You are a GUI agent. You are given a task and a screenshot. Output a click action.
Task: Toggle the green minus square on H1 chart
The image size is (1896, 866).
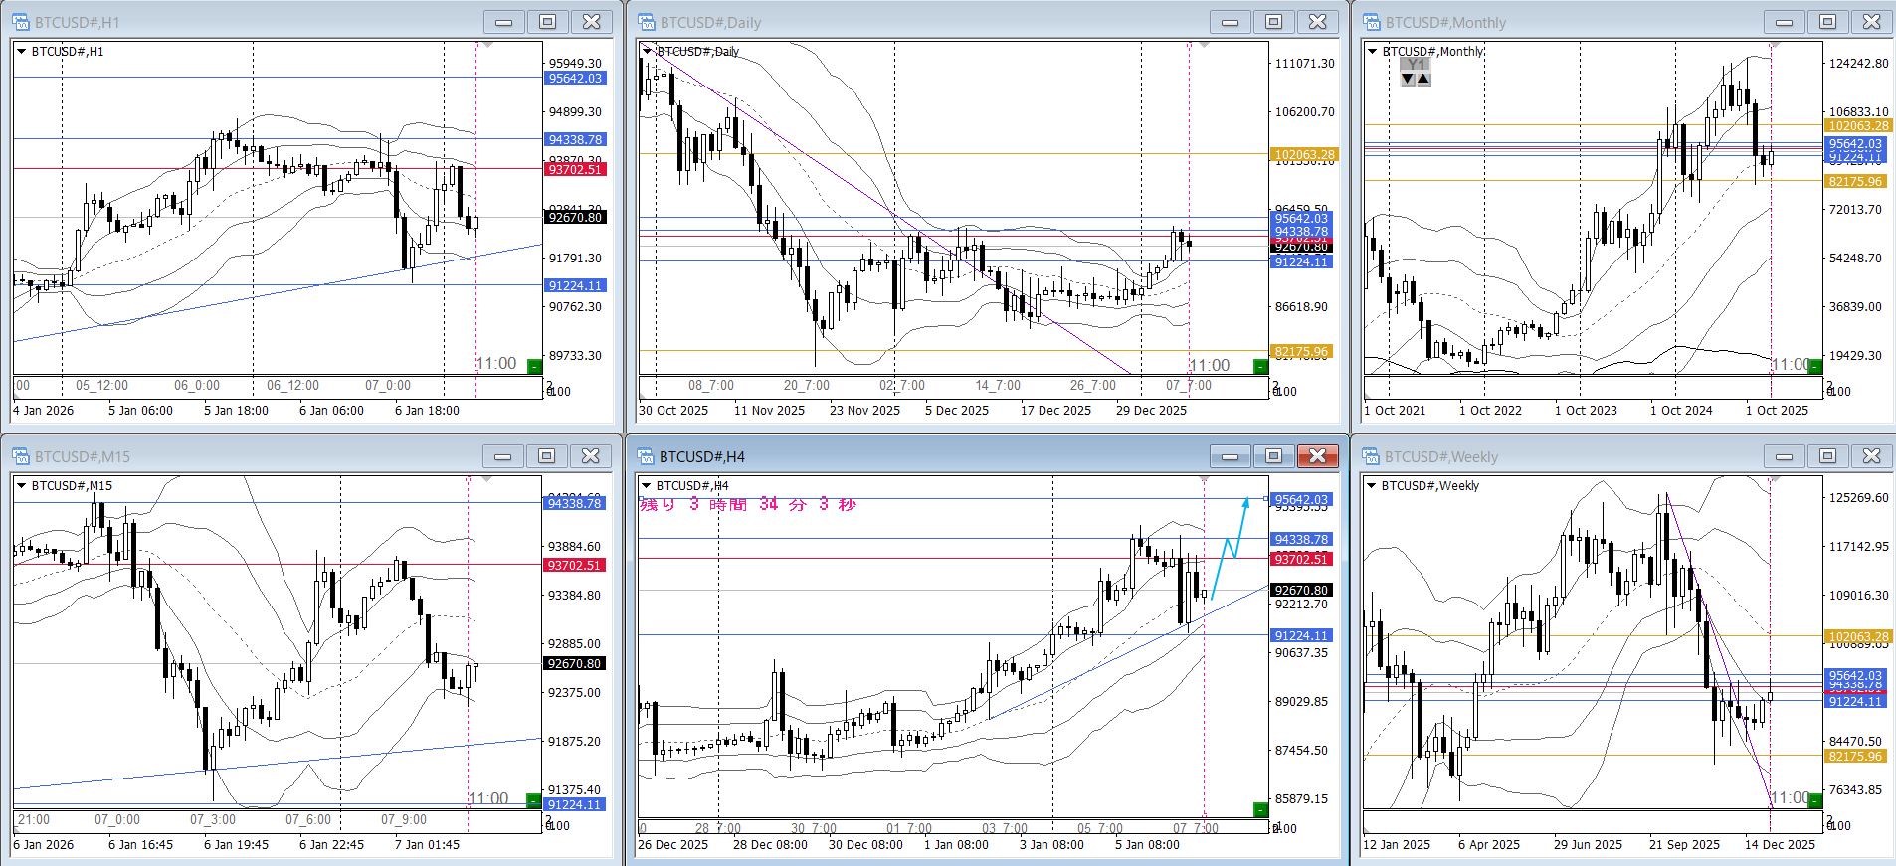click(534, 367)
